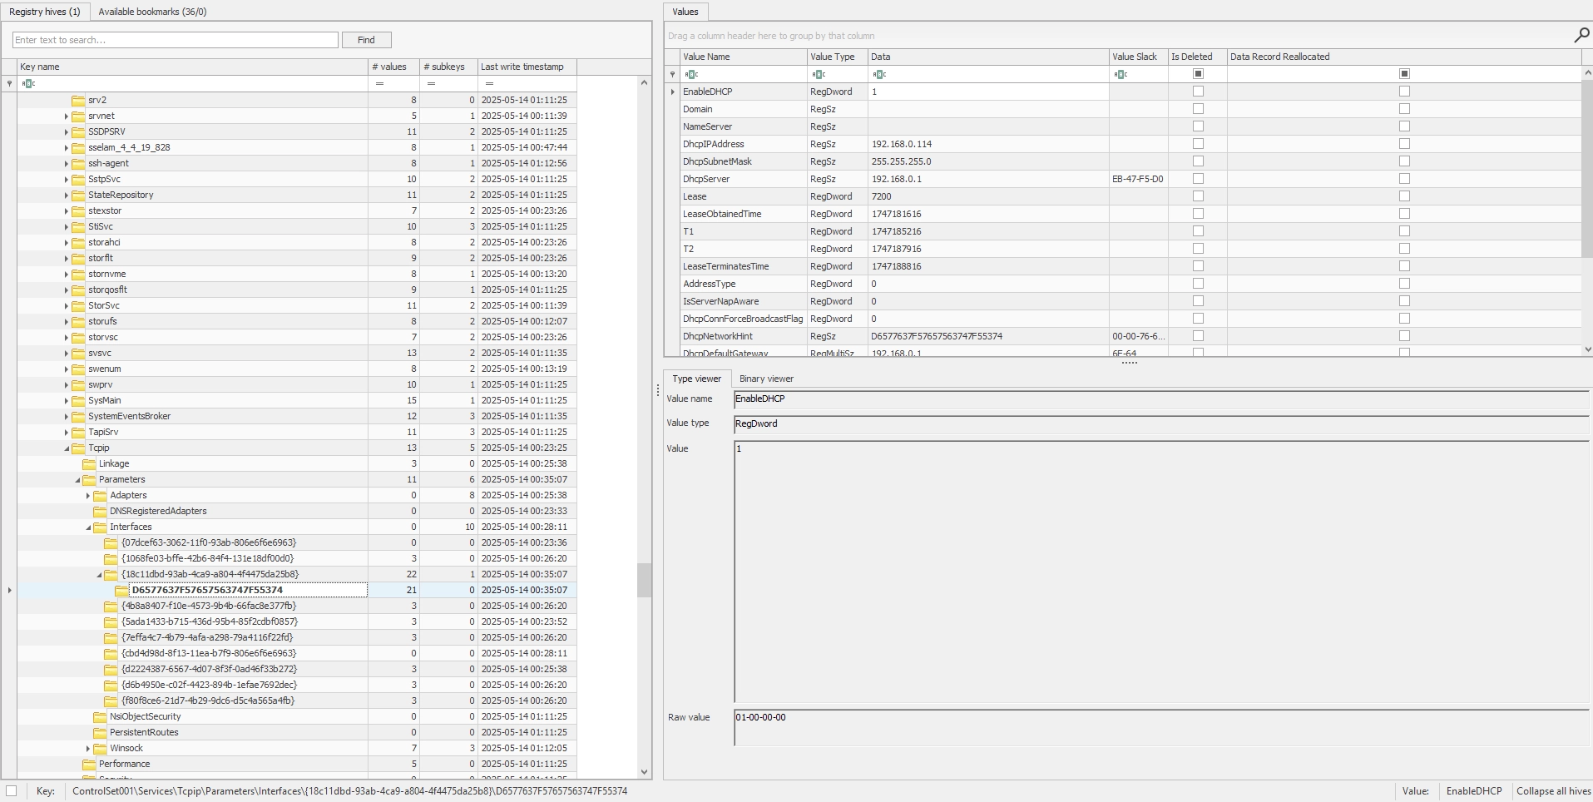
Task: Click Collapse all hives button
Action: tap(1553, 791)
